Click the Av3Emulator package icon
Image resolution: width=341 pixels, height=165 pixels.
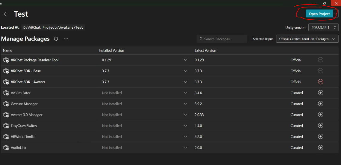6,93
